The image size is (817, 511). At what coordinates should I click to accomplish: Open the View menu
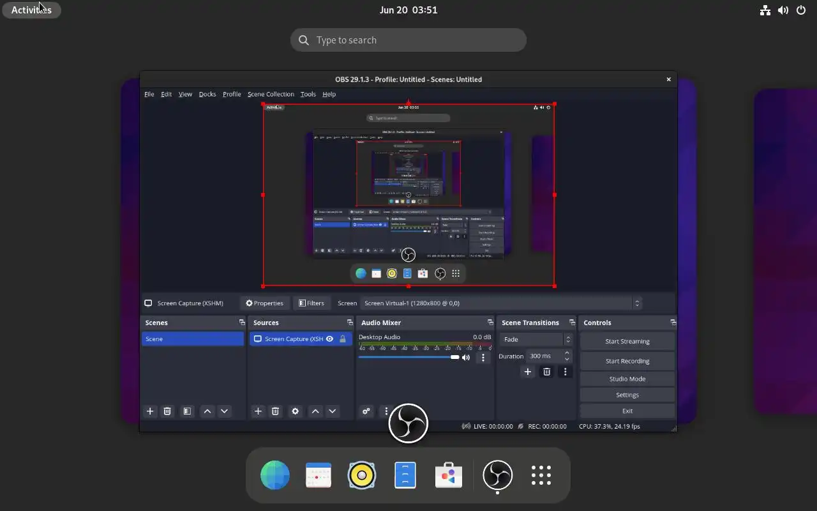coord(185,94)
